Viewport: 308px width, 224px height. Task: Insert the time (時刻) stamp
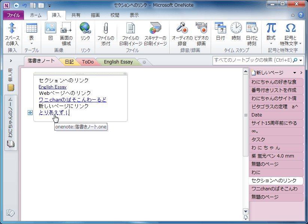point(236,28)
